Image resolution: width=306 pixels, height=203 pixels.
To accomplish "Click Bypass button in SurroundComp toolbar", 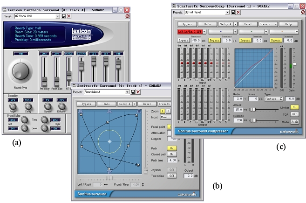I will [187, 24].
